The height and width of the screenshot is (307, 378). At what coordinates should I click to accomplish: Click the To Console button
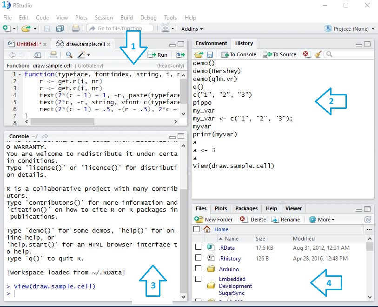click(239, 54)
